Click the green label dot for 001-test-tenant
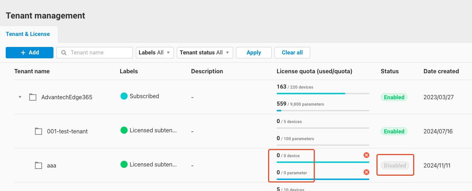472x191 pixels. click(x=124, y=130)
